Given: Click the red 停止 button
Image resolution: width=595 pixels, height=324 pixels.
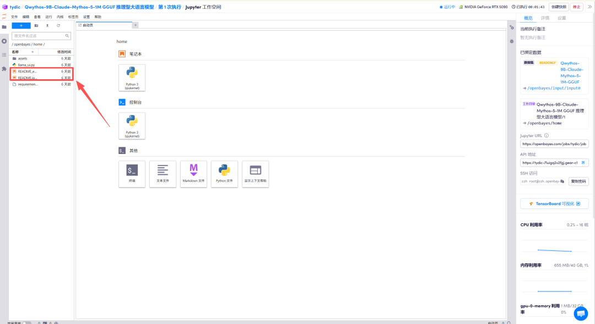Looking at the screenshot, I should point(577,7).
